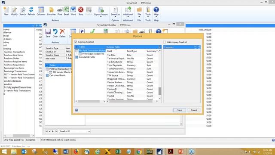Select the Tax Schedule ID field row
275x155 pixels.
(133, 62)
